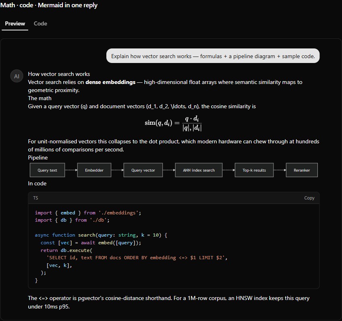Click the '[vec, k],' code line
The height and width of the screenshot is (321, 342).
pos(59,265)
